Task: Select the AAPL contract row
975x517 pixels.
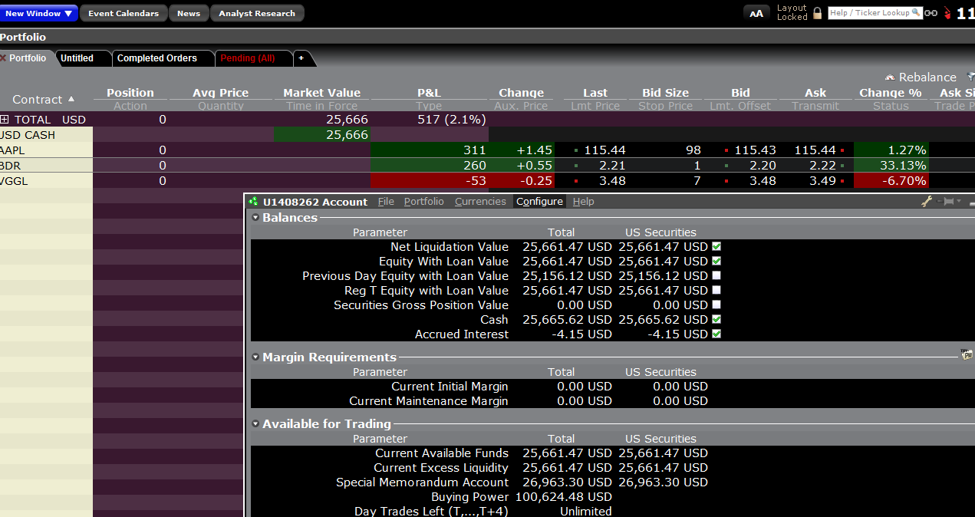Action: click(46, 150)
